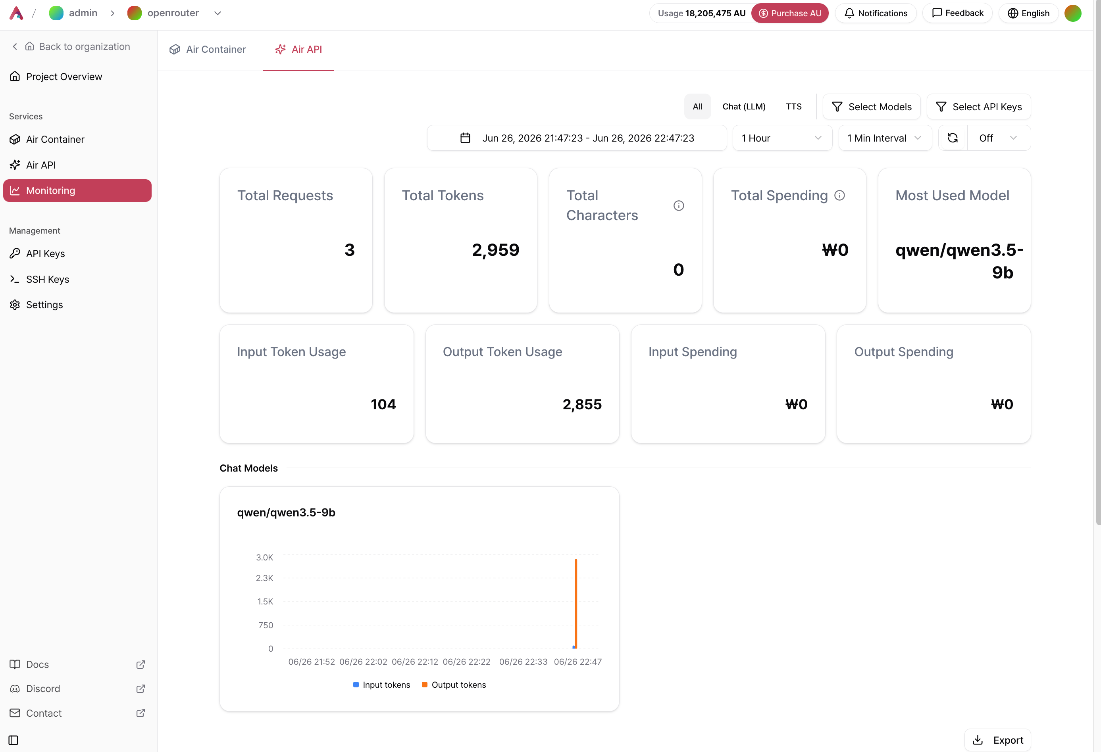Click the orange output tokens spike in chart

pos(576,604)
